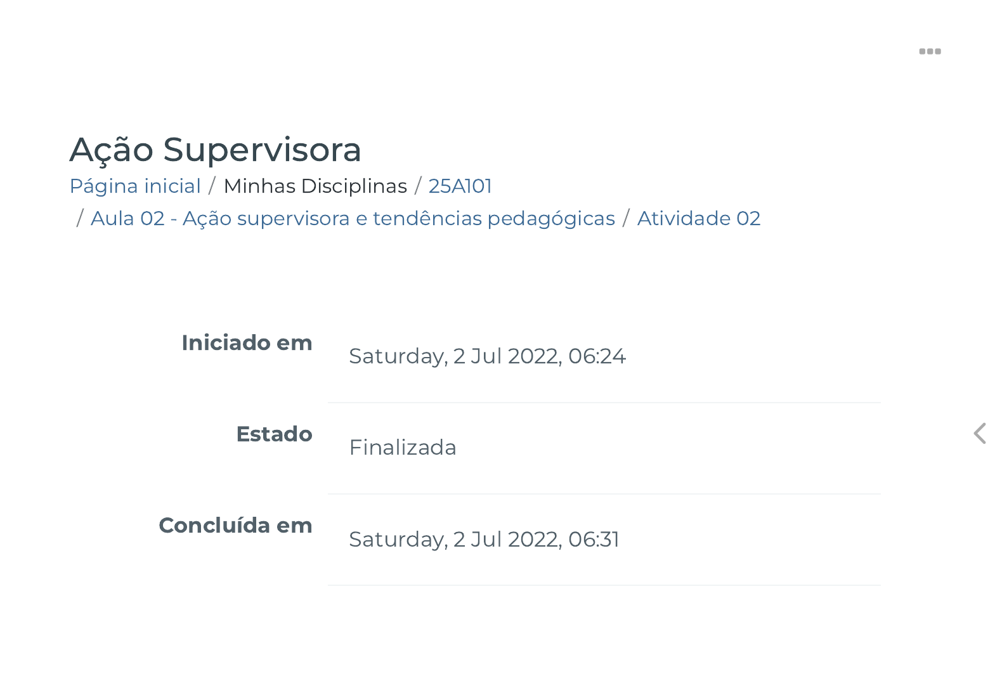The height and width of the screenshot is (681, 995).
Task: Expand the side drawer chevron arrow
Action: [980, 434]
